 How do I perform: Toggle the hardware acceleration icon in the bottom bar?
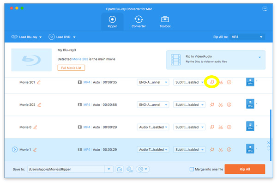coord(130,169)
